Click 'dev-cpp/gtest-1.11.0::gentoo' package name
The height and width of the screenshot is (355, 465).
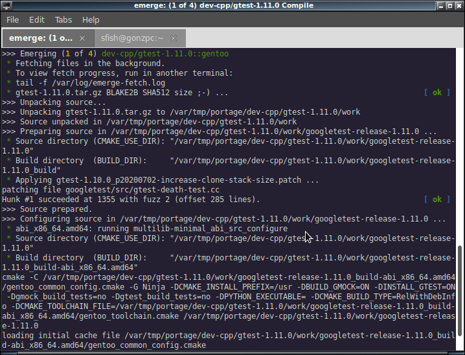[165, 54]
